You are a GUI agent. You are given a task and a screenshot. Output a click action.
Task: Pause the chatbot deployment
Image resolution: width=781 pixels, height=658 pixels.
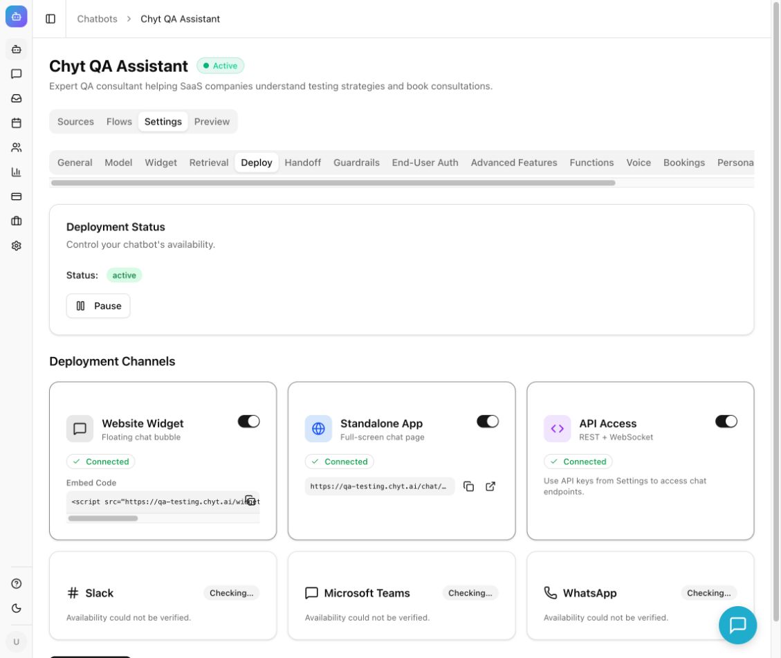pyautogui.click(x=98, y=306)
